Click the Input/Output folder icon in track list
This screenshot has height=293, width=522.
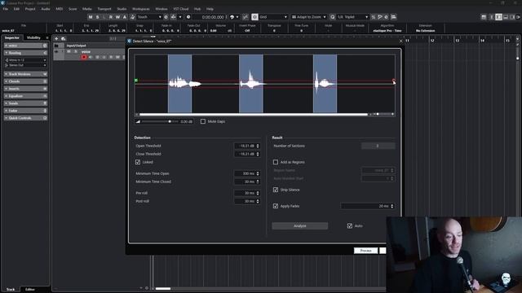click(56, 46)
